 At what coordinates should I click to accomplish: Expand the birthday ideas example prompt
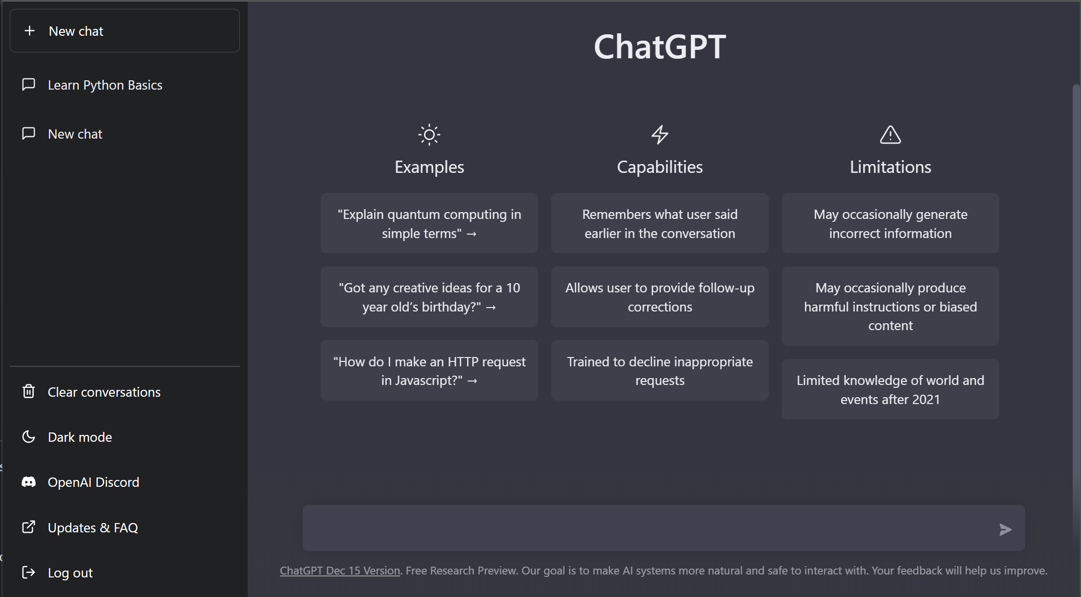[x=429, y=296]
